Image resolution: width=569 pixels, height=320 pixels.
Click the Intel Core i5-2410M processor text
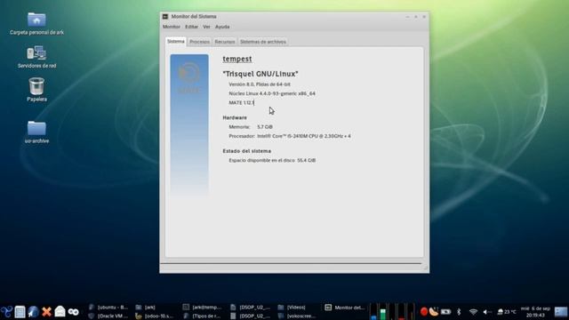(x=304, y=136)
